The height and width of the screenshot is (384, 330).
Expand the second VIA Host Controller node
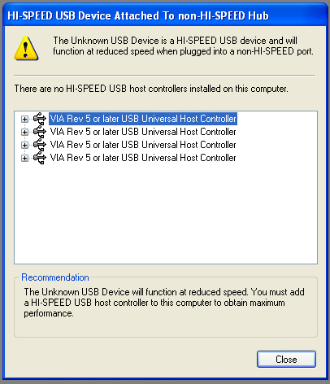click(x=24, y=132)
